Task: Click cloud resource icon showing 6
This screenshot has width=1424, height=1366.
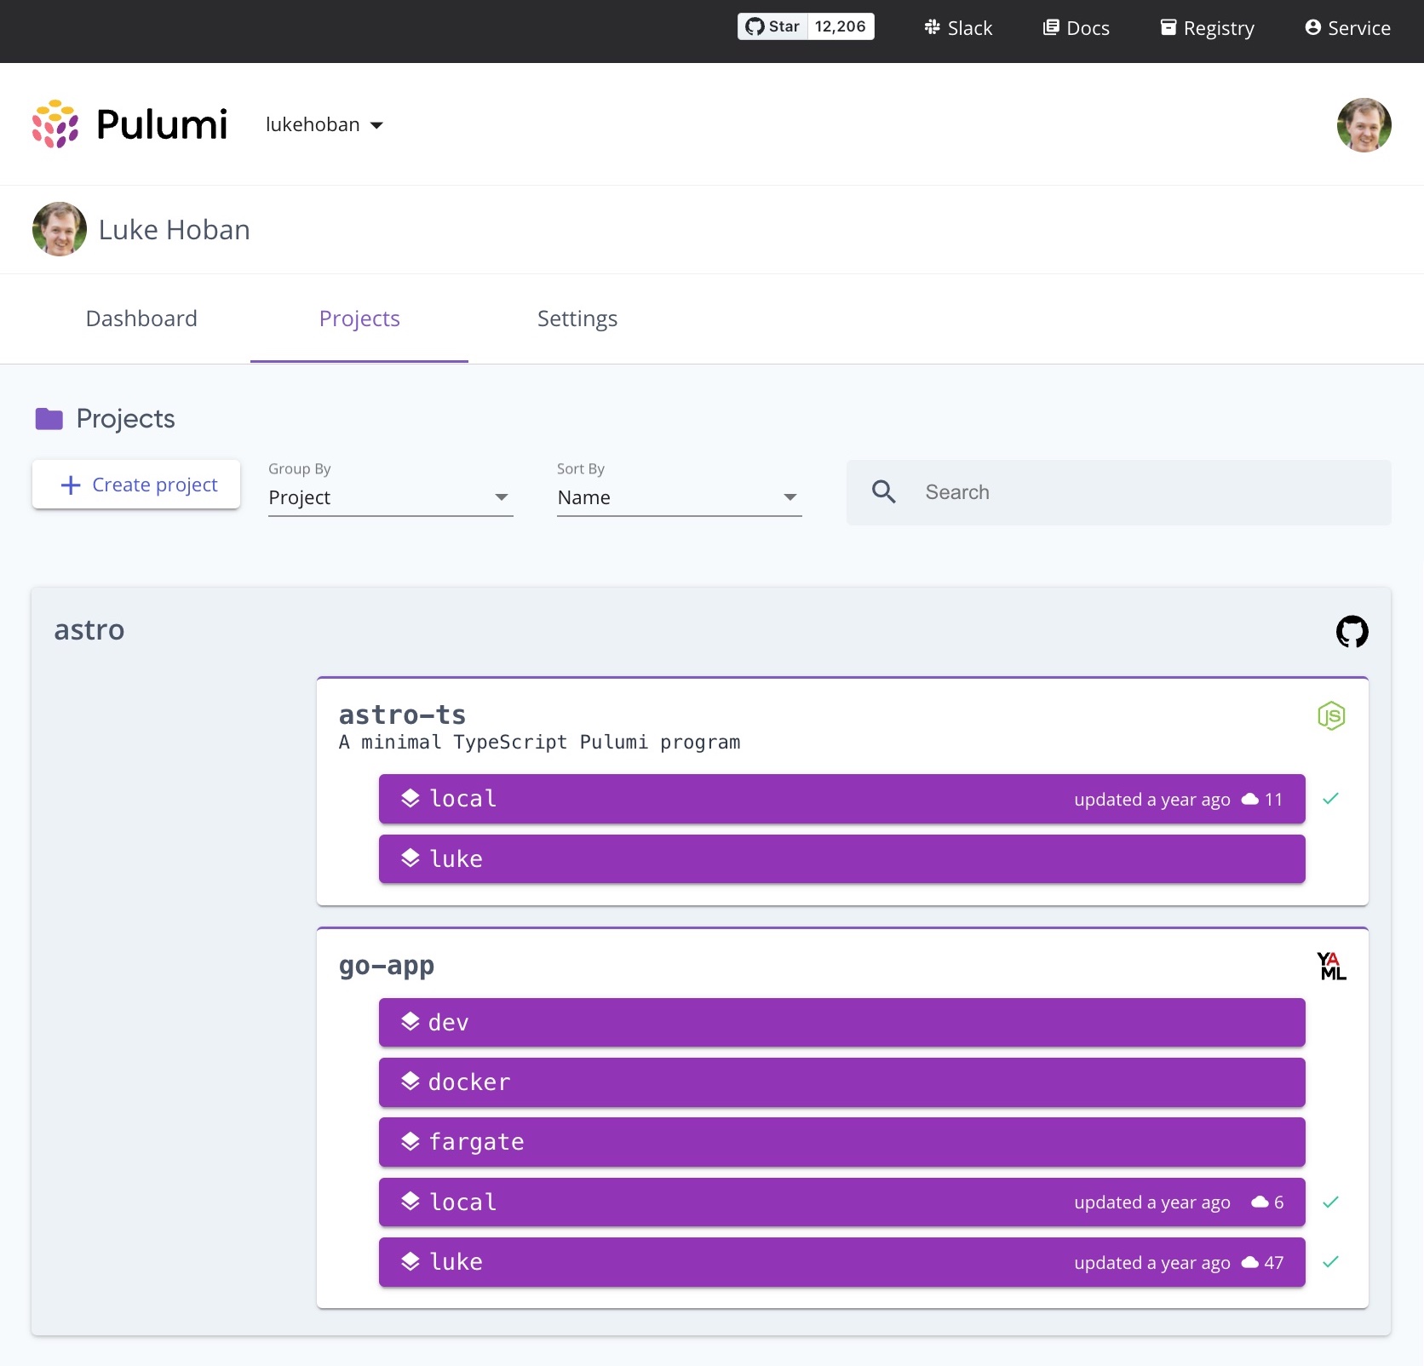Action: click(1260, 1202)
